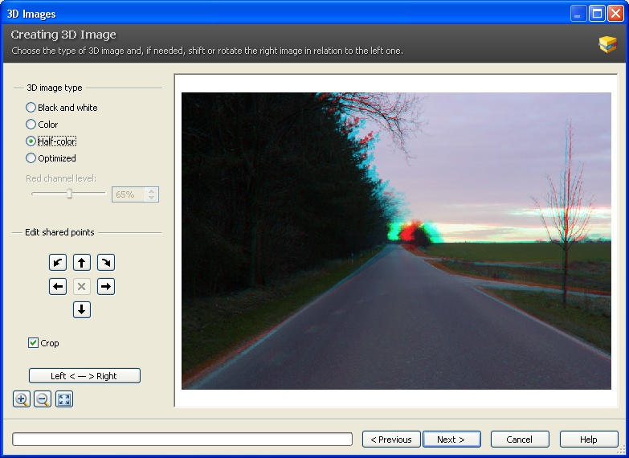Rotate using the down-right diagonal arrow button

tap(106, 263)
